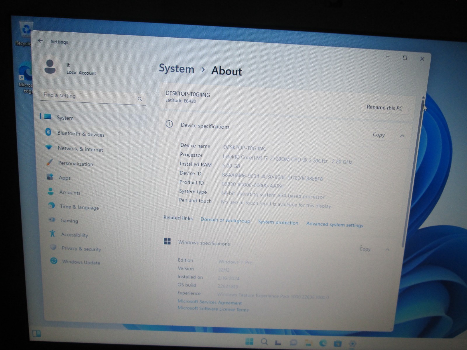The width and height of the screenshot is (467, 350).
Task: Open Chat from the taskbar
Action: (293, 343)
